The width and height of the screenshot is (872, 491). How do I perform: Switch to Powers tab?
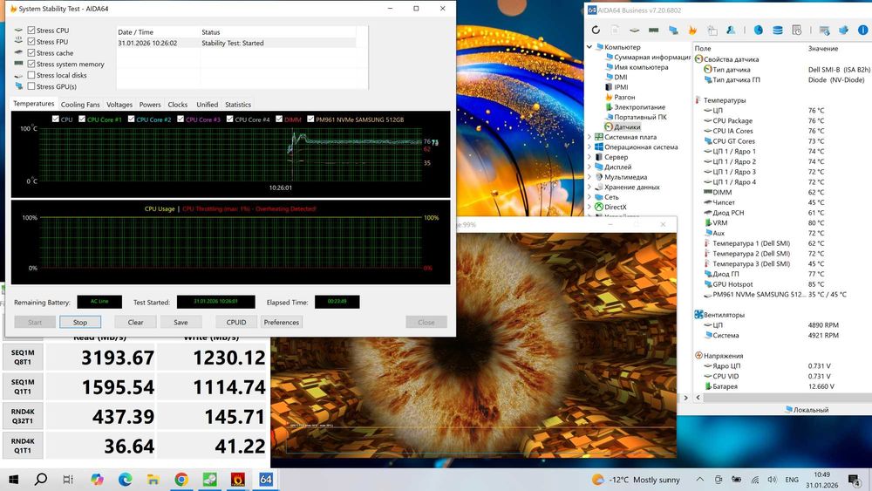[150, 105]
